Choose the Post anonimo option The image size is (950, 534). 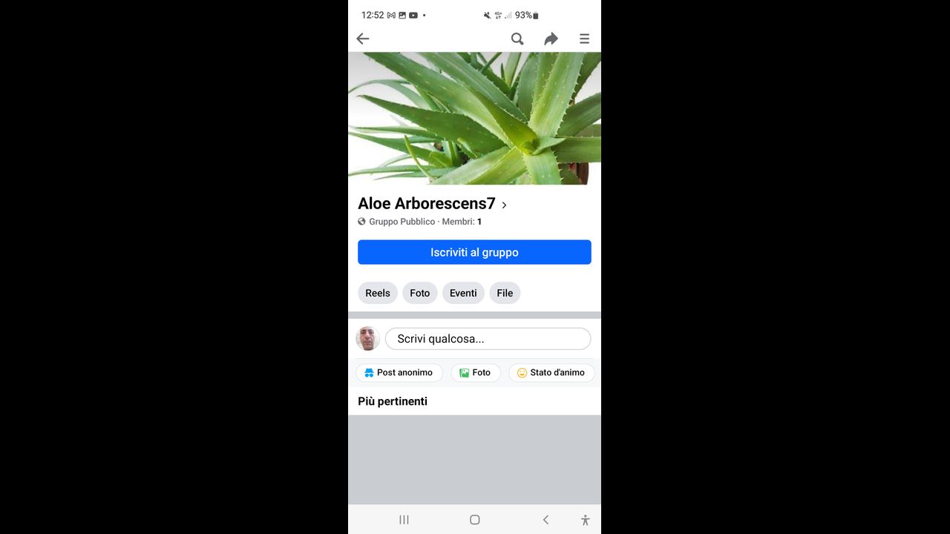point(399,372)
